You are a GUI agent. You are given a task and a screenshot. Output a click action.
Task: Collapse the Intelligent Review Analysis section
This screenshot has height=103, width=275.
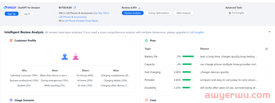pos(269,32)
